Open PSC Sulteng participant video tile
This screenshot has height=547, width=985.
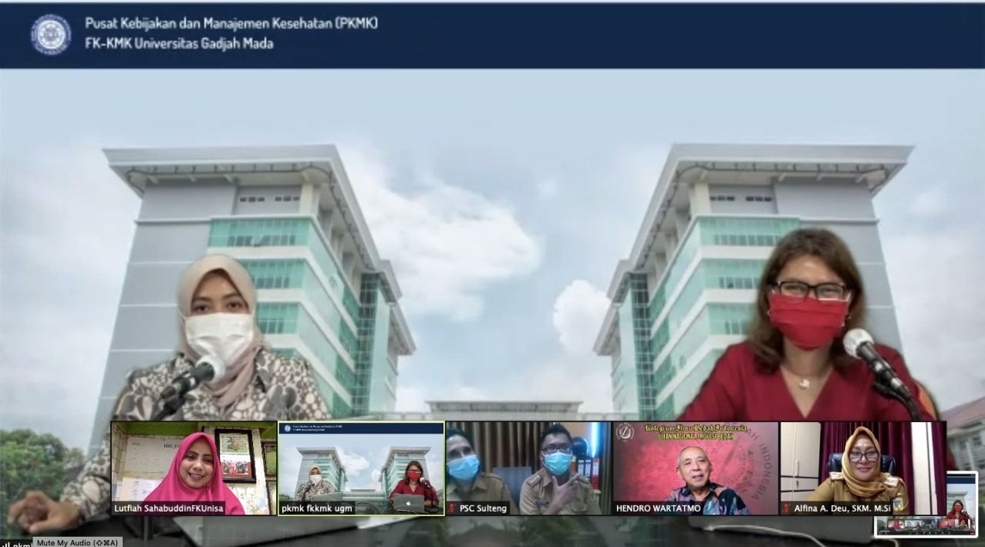(x=528, y=463)
